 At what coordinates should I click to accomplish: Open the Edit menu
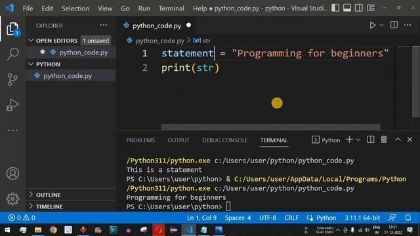coord(47,9)
